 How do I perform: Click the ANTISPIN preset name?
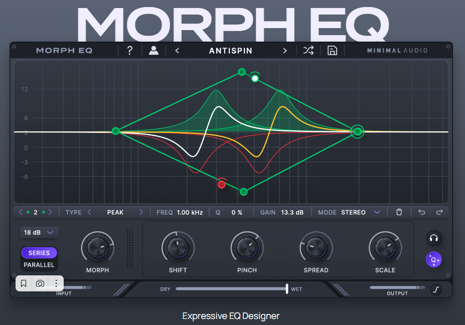coord(231,51)
